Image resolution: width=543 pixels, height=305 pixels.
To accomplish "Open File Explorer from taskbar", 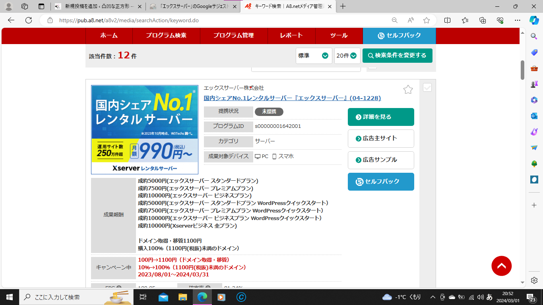I will click(182, 297).
